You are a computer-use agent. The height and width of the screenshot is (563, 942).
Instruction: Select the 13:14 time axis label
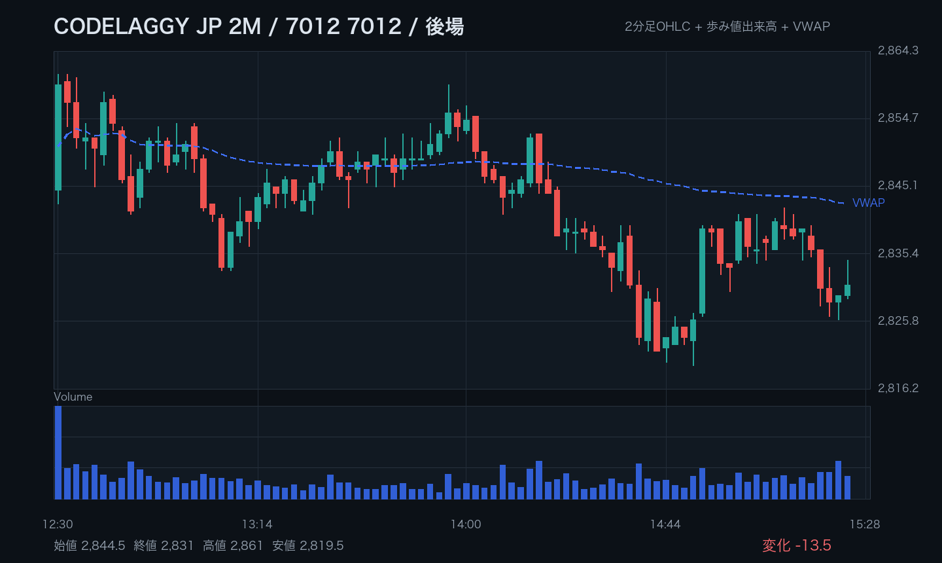(257, 524)
